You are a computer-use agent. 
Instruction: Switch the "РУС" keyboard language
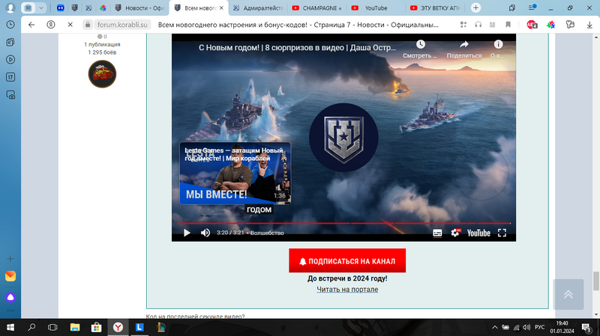[x=539, y=327]
